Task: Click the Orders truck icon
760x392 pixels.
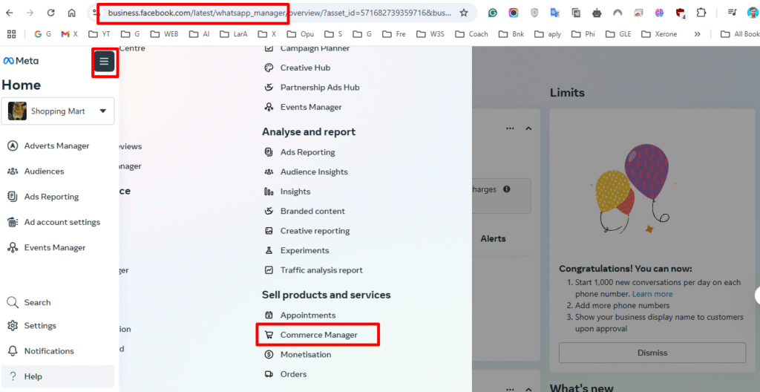Action: point(269,374)
